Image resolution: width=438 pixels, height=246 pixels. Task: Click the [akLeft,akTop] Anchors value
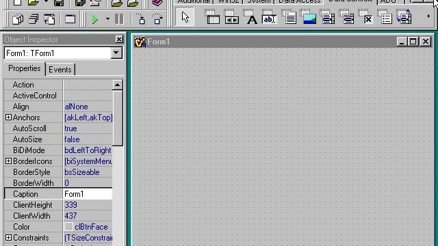coord(88,118)
